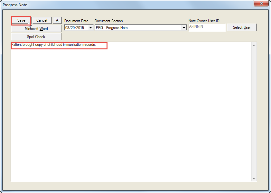Expand the Document Section dropdown arrow
271x193 pixels.
coord(184,28)
